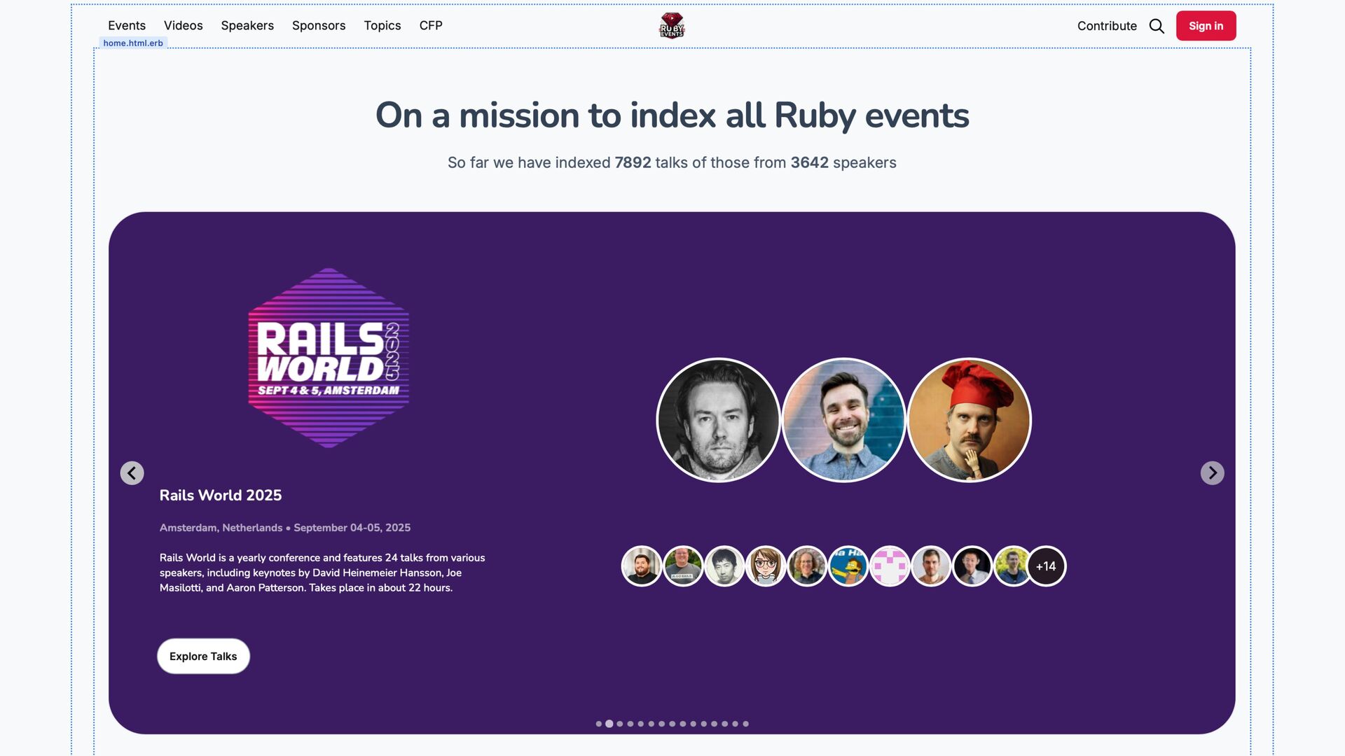The image size is (1345, 756).
Task: Select bearded man in dark shirt avatar
Action: (642, 566)
